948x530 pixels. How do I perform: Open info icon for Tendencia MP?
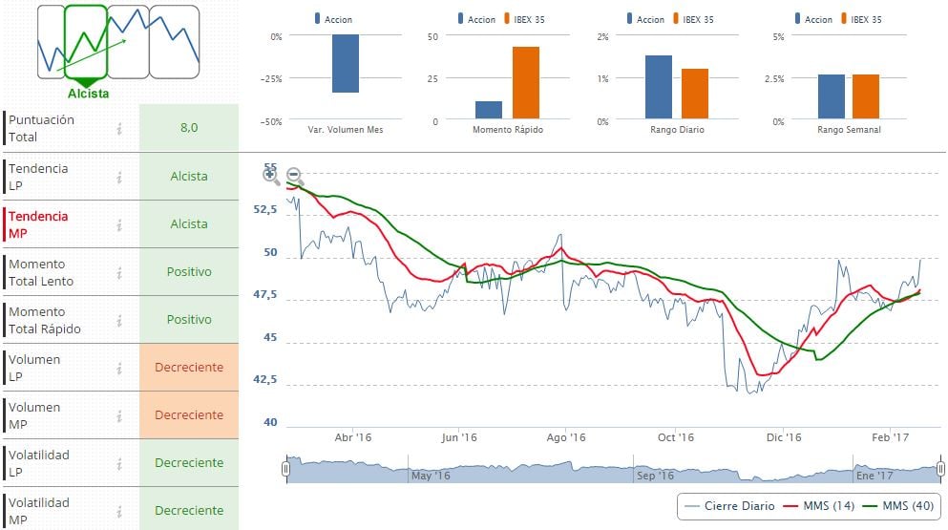tap(119, 225)
